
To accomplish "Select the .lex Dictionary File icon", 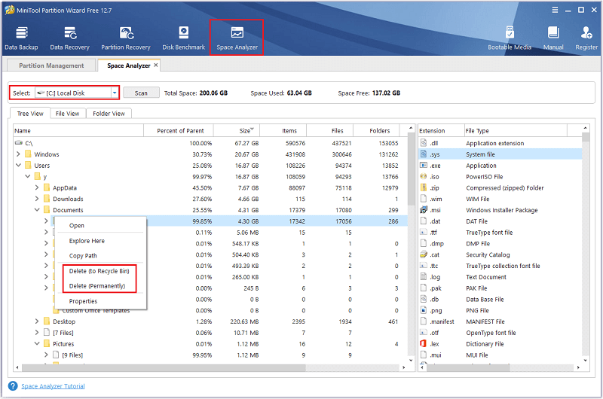I will [x=424, y=343].
